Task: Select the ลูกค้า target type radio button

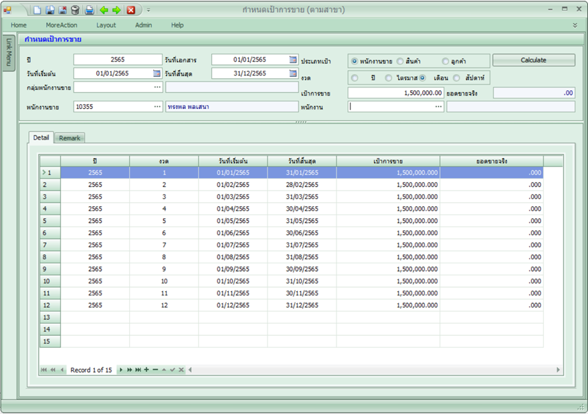Action: coord(445,61)
